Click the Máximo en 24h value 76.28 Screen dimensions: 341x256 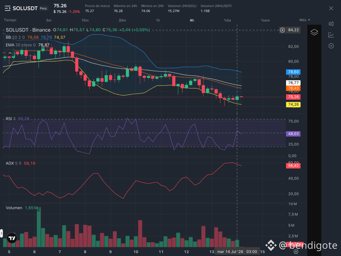[x=118, y=11]
